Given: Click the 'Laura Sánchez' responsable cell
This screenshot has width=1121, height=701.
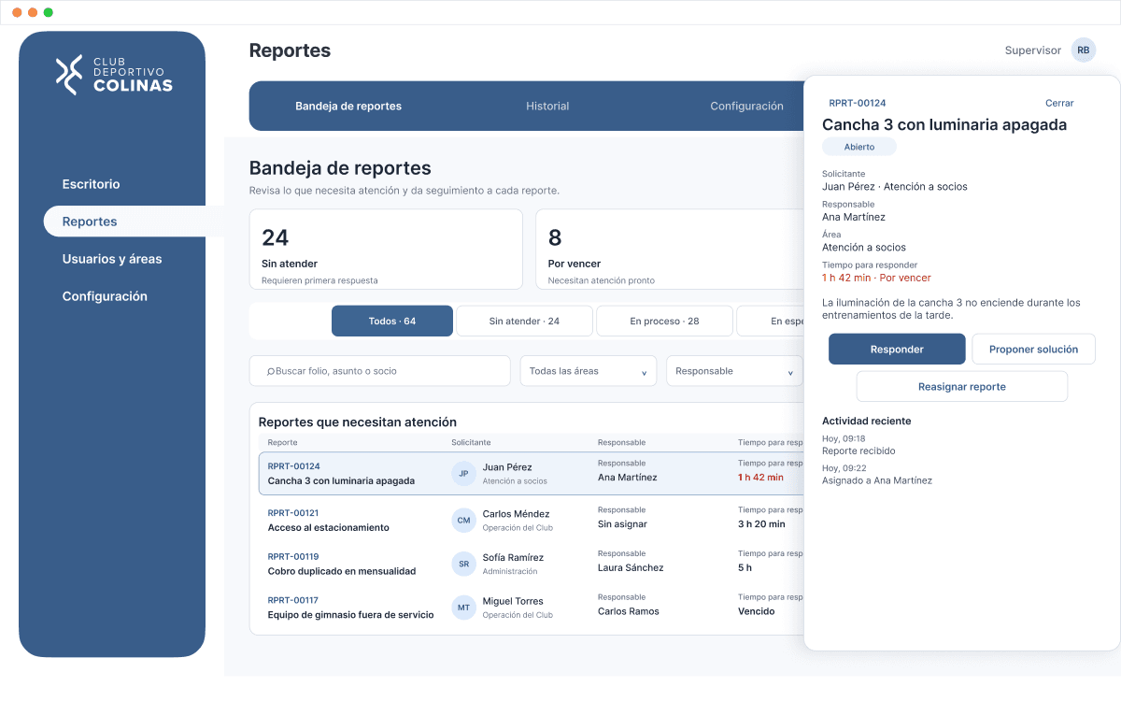Looking at the screenshot, I should click(631, 567).
